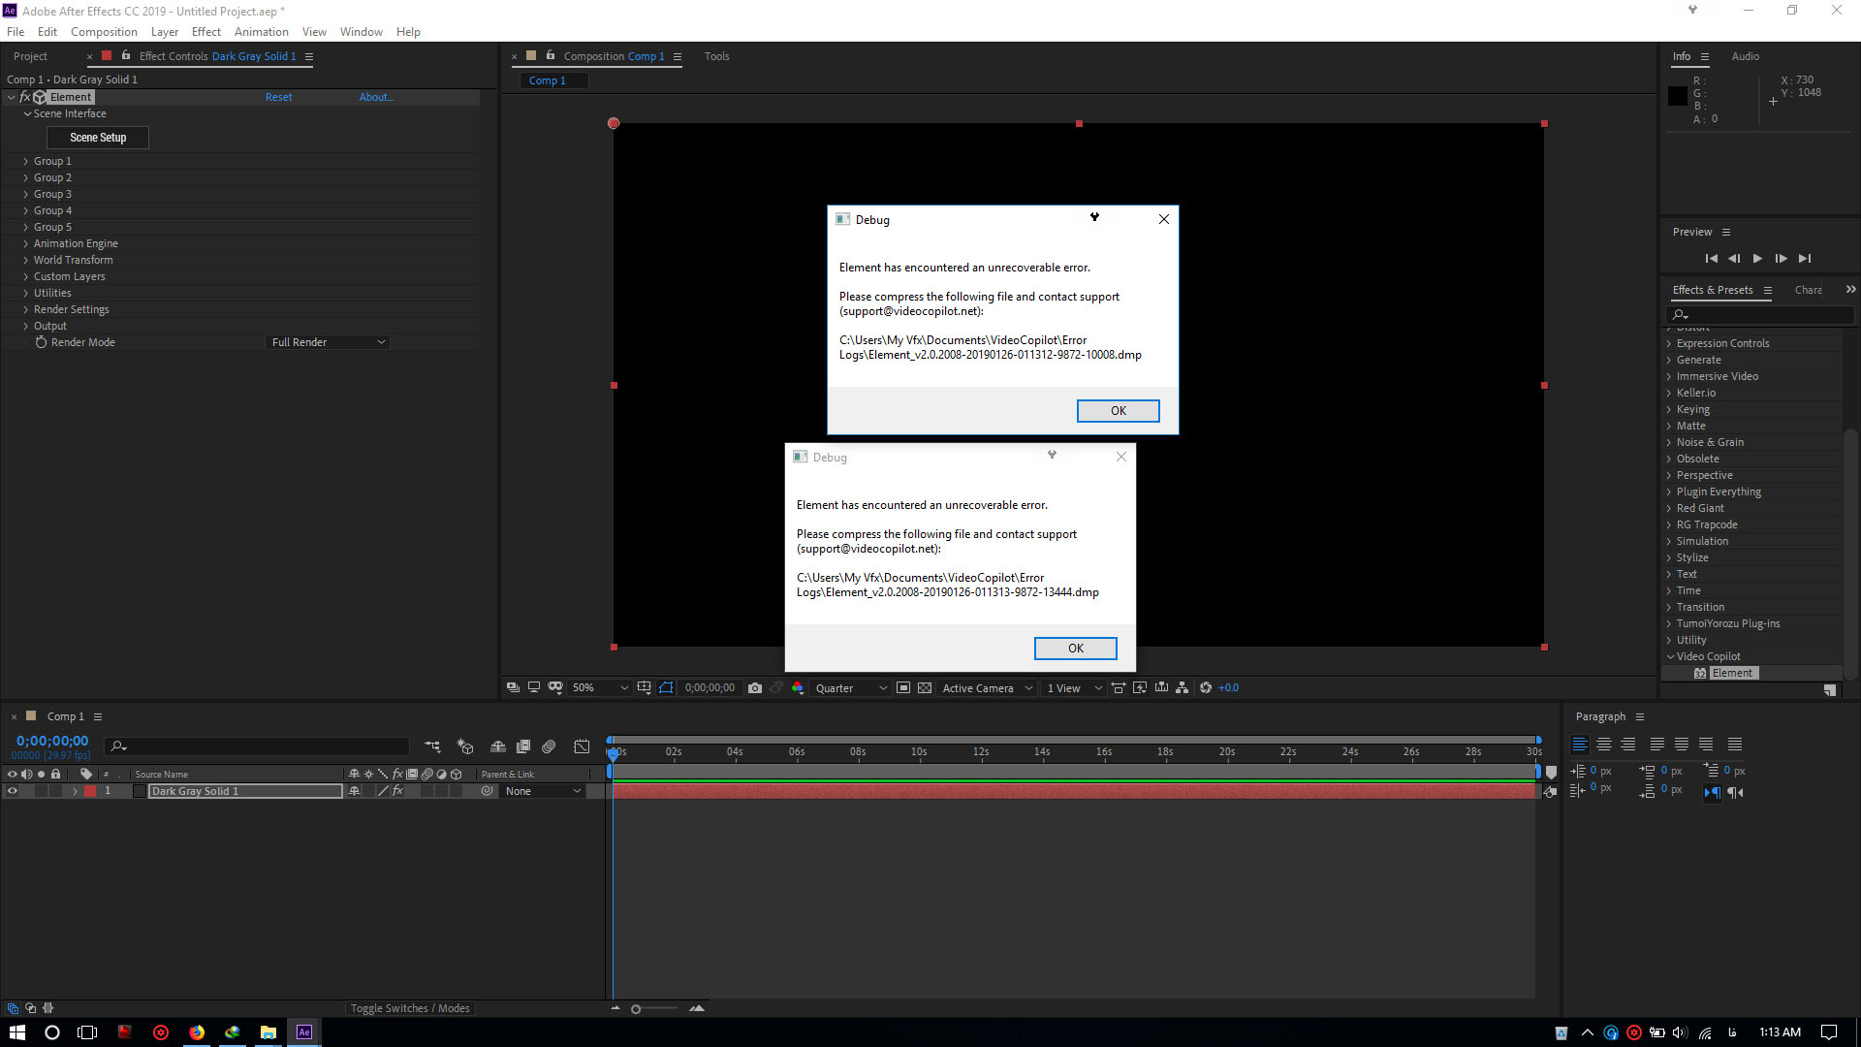Click the Always Preview This View icon
The height and width of the screenshot is (1047, 1861).
(x=513, y=688)
